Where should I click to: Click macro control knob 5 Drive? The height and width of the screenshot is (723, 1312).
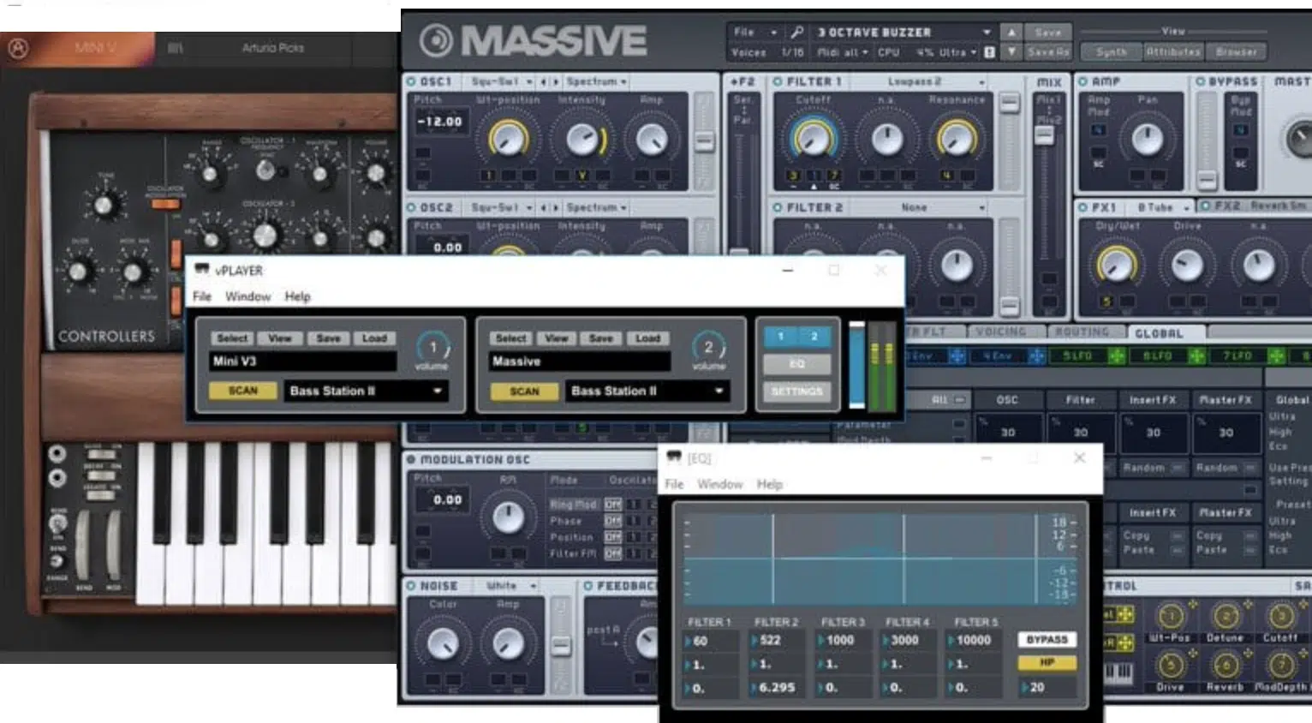click(1170, 665)
